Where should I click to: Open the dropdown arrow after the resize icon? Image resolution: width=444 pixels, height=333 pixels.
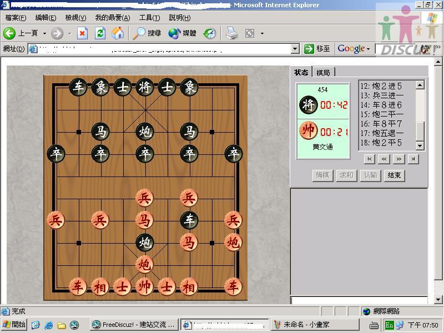(x=262, y=33)
